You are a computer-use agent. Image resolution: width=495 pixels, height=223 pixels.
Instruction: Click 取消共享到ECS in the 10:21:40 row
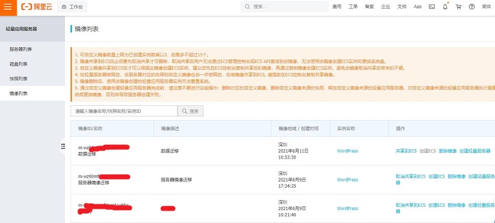pos(410,205)
